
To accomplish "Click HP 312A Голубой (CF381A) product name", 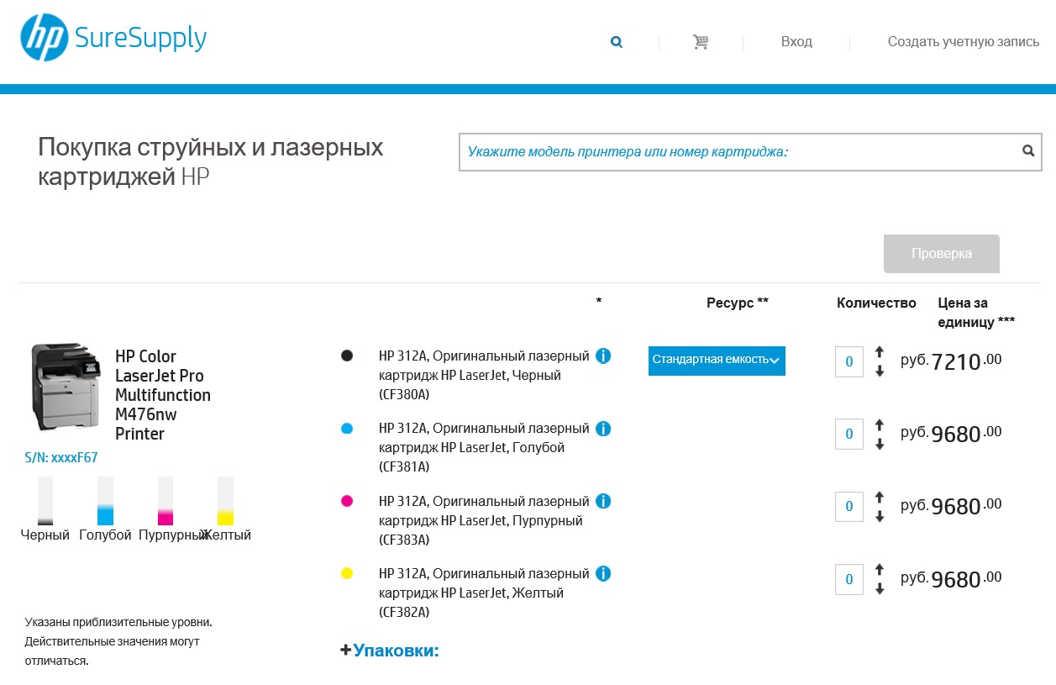I will coord(484,448).
